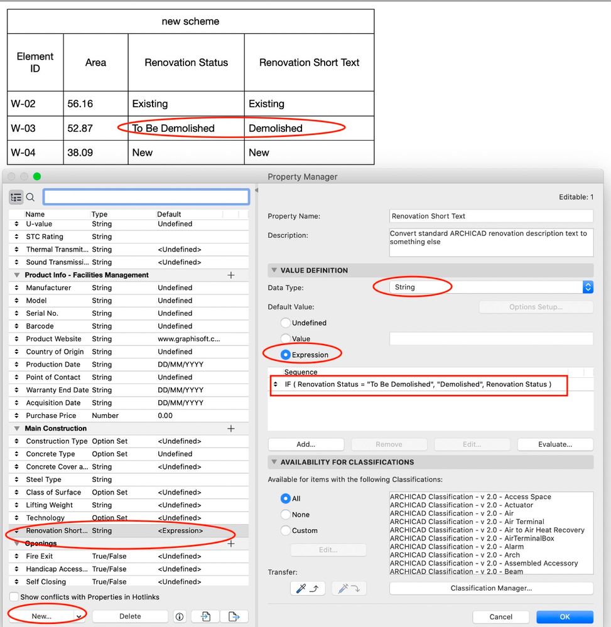Add property to Openings group with plus
Image resolution: width=611 pixels, height=627 pixels.
click(231, 544)
